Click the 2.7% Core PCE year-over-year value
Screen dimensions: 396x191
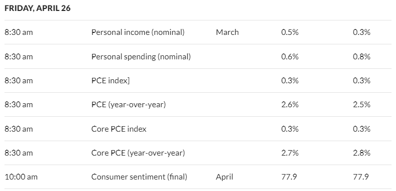290,153
